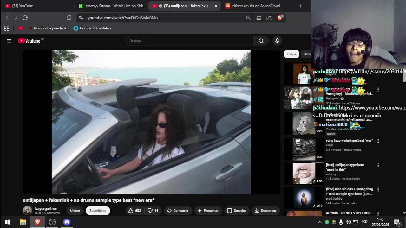Click the Suscribirse button
406x228 pixels.
tap(98, 211)
